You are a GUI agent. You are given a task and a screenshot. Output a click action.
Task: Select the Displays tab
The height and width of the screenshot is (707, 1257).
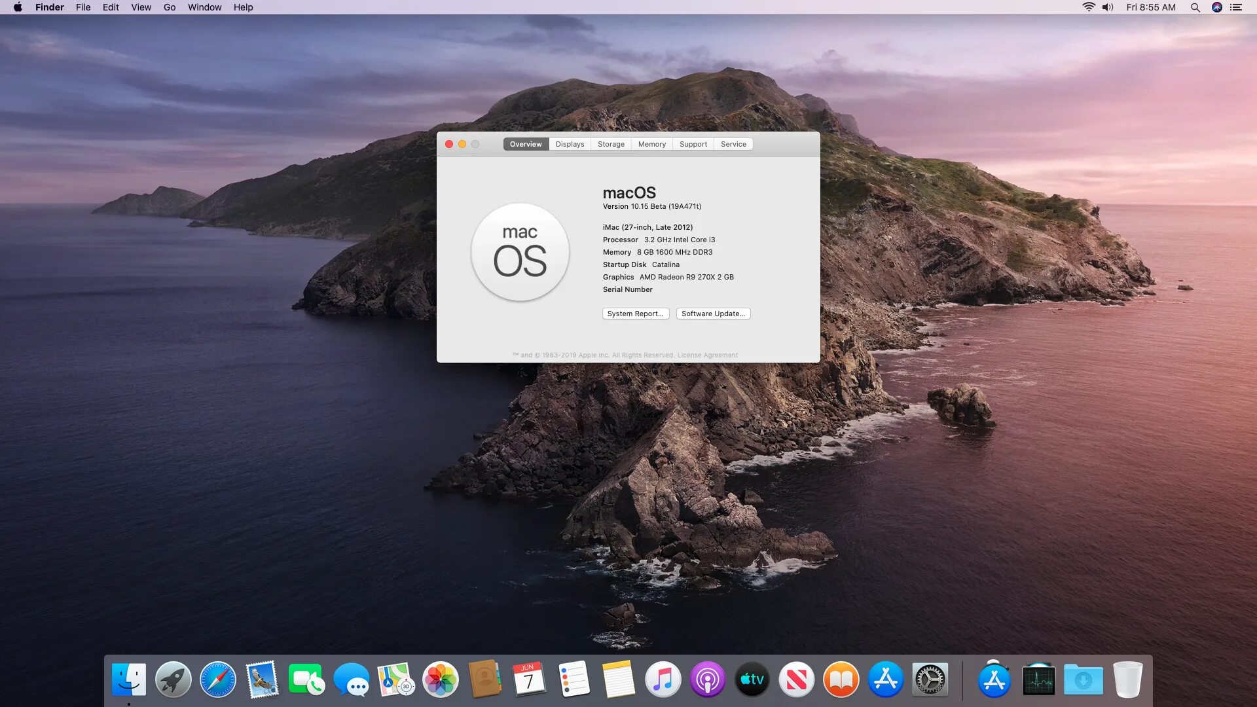click(x=570, y=144)
